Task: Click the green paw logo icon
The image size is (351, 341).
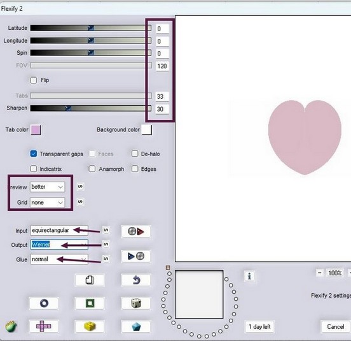Action: coord(11,326)
